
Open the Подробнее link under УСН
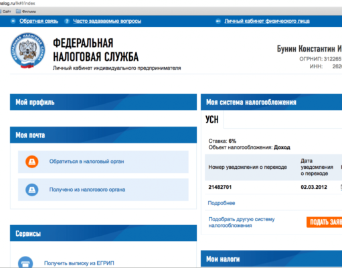point(222,203)
